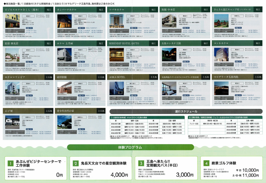Select the SERENDIP HOTEL GOTO title
This screenshot has width=266, height=183.
[x=124, y=43]
